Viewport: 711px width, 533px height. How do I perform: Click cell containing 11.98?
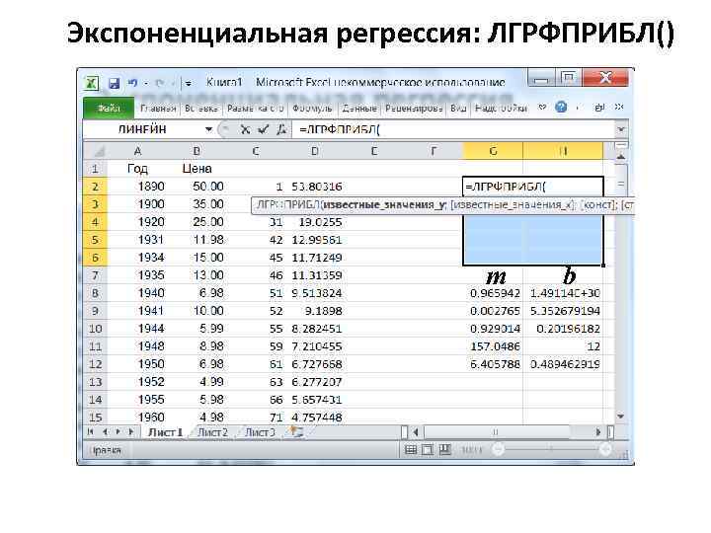coord(197,240)
